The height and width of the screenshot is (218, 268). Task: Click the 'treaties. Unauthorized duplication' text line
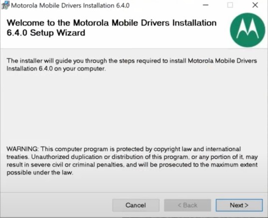[132, 157]
